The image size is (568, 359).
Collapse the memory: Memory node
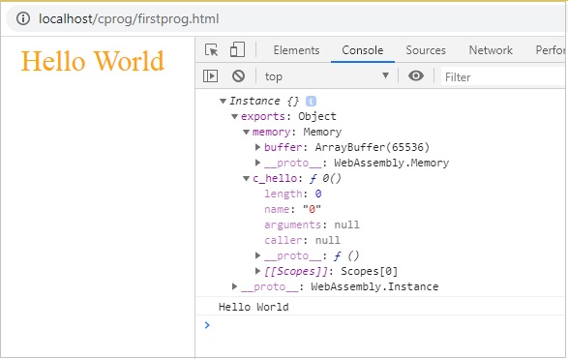pyautogui.click(x=246, y=133)
